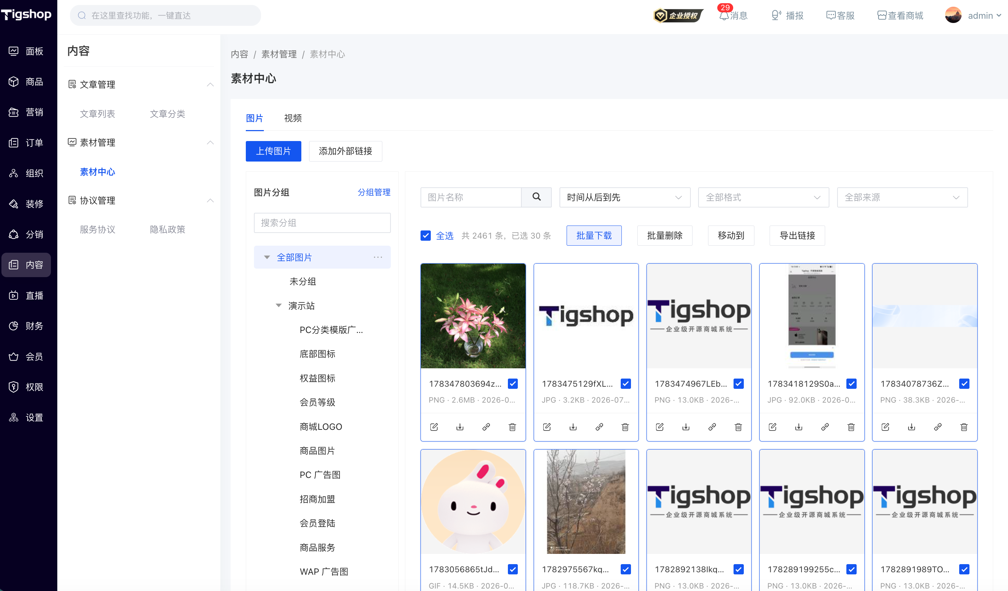This screenshot has width=1008, height=591.
Task: Edit the image 1783418129S0a...
Action: [x=773, y=427]
